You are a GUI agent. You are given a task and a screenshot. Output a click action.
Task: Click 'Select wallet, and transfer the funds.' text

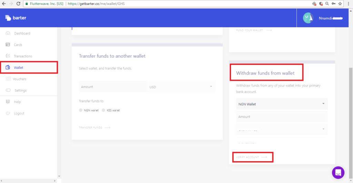pyautogui.click(x=105, y=68)
